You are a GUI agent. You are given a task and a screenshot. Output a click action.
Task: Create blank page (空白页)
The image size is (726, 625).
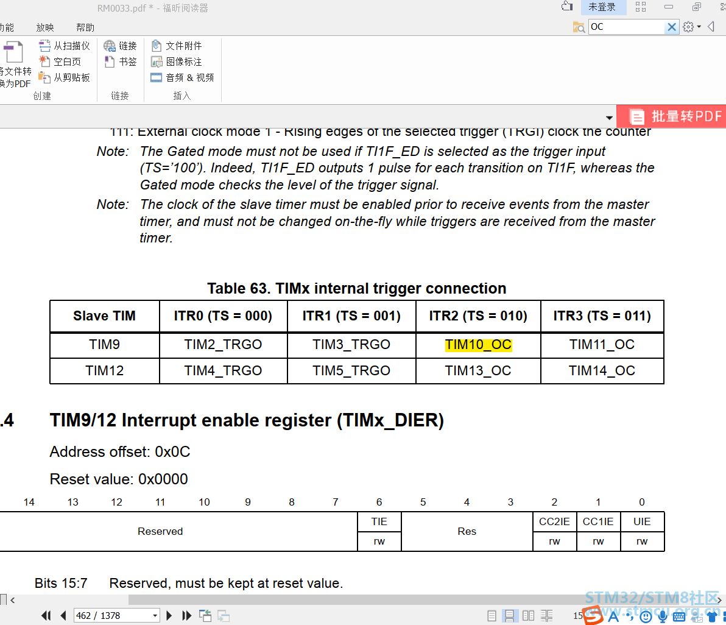[x=60, y=62]
